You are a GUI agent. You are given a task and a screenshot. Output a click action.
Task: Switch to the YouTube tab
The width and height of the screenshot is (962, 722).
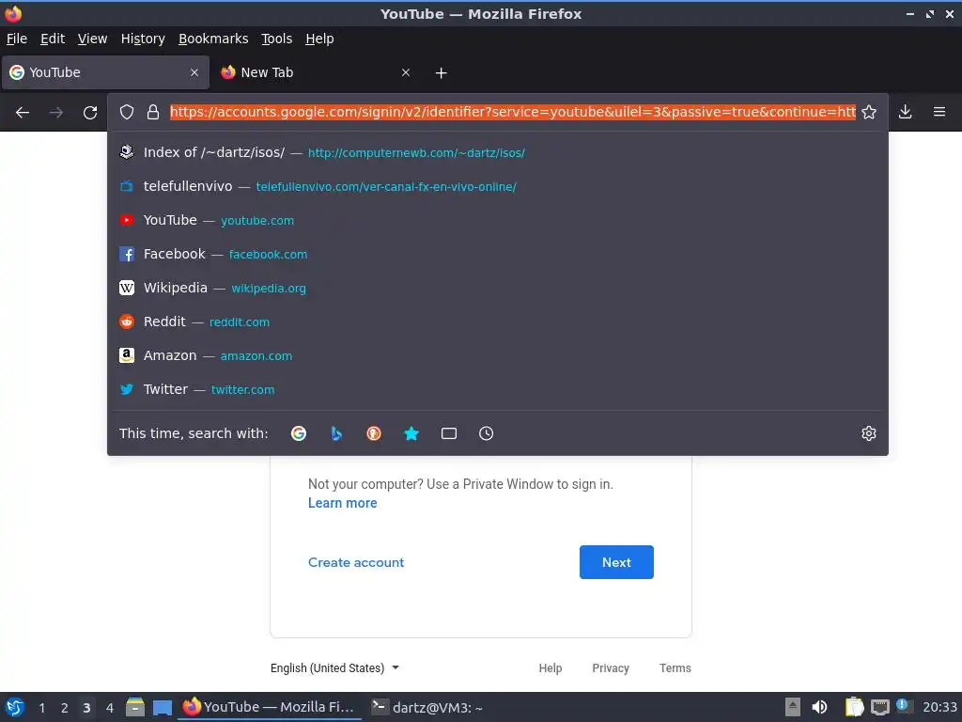(x=105, y=72)
